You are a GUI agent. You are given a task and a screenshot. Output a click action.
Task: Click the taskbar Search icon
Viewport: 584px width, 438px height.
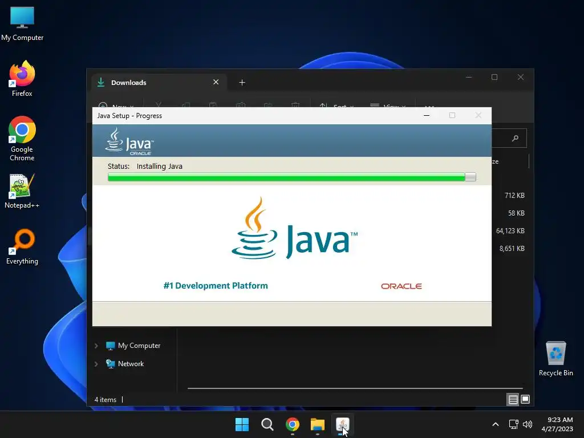tap(267, 424)
